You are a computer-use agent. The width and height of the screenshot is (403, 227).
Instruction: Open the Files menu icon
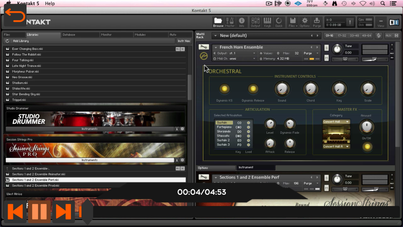(x=293, y=22)
